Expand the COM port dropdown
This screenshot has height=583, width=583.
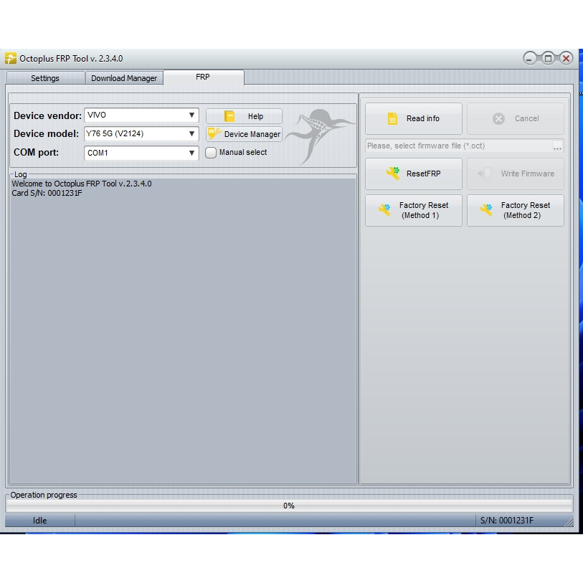point(191,153)
